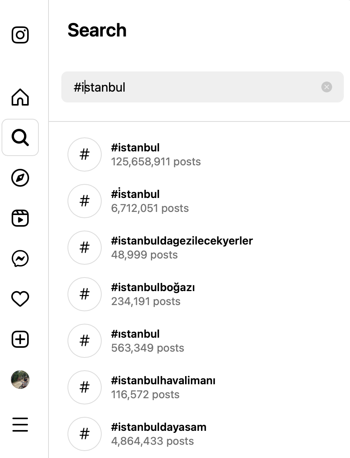Open Messenger direct messages
This screenshot has width=350, height=458.
coord(20,259)
